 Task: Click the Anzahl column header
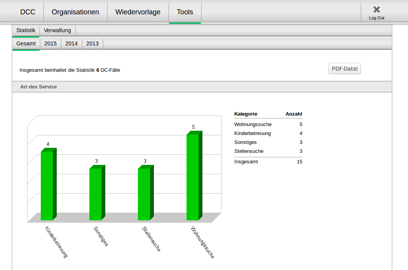(294, 114)
